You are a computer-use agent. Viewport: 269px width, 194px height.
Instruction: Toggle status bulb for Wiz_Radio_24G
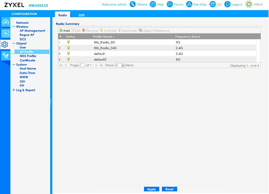pos(69,48)
